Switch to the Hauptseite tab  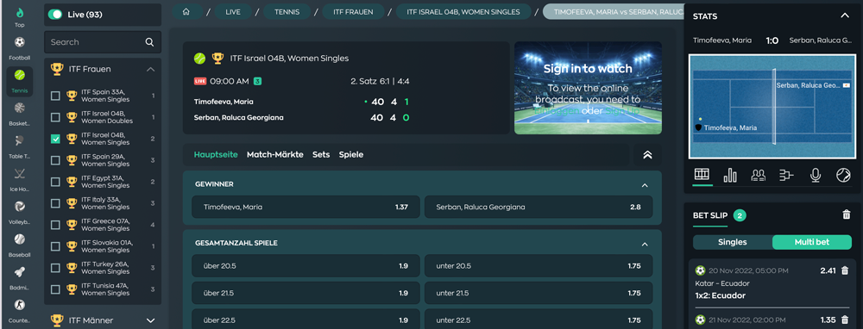click(216, 155)
